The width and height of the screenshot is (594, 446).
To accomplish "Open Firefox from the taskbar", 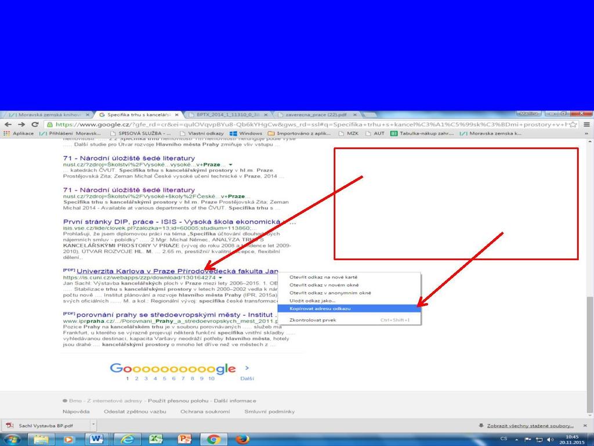I will click(x=242, y=439).
